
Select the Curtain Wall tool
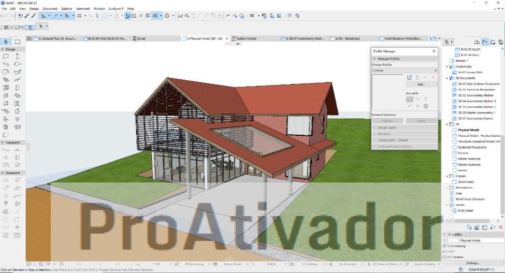6,88
